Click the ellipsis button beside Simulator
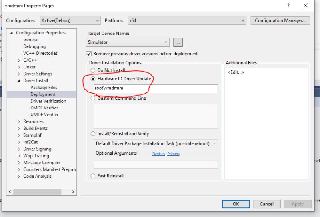 (x=178, y=42)
